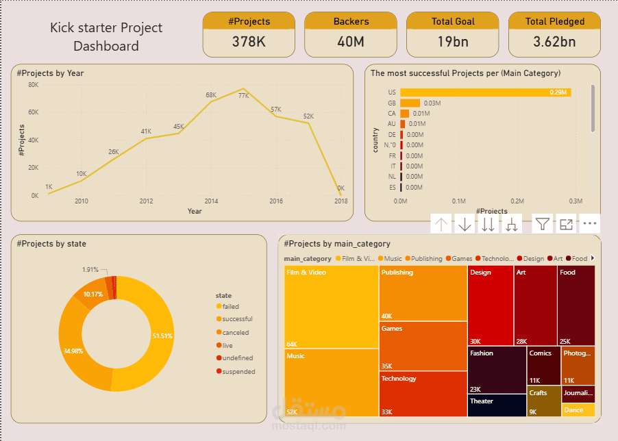Click the 2014 x-axis year label
Screen dimensions: 618x441
[211, 201]
